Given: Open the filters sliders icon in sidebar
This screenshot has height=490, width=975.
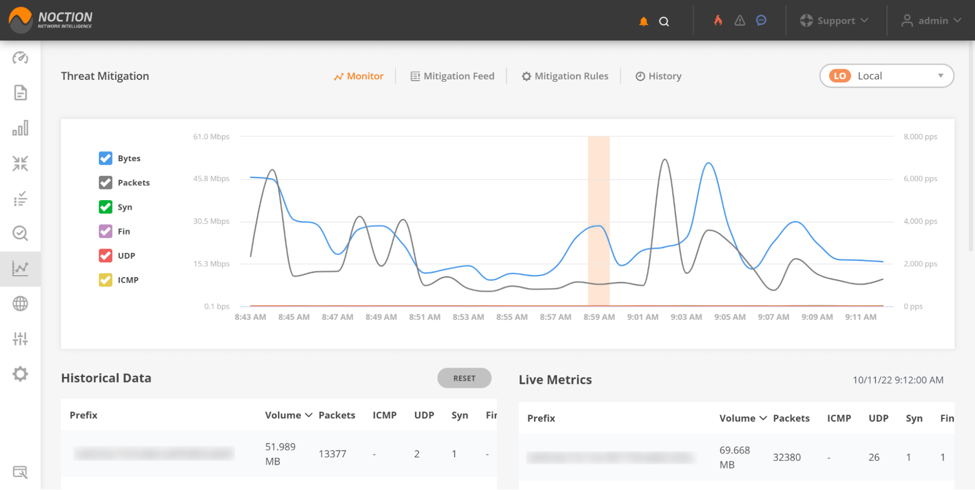Looking at the screenshot, I should click(20, 339).
